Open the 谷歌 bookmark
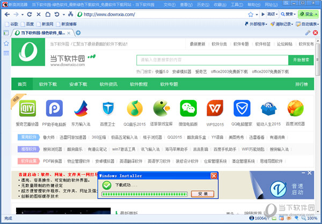This screenshot has height=224, width=322. 12,24
